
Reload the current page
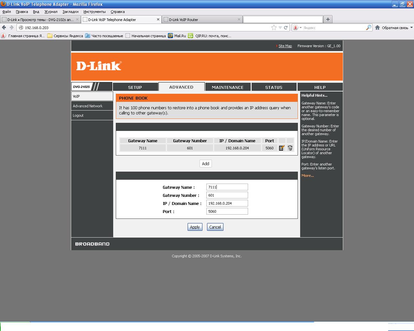[x=286, y=28]
